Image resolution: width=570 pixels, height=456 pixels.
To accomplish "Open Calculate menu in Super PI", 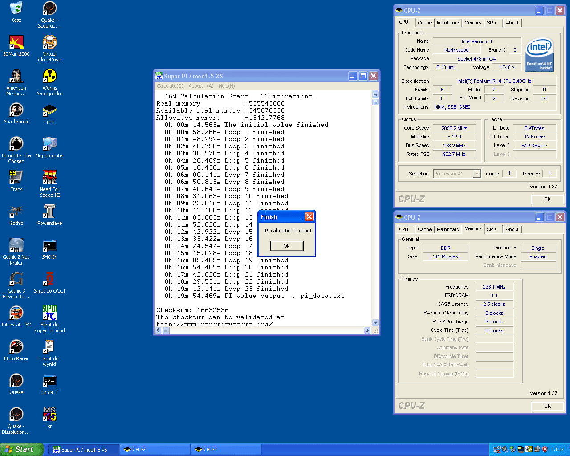I will [170, 86].
